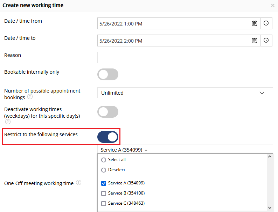Show help for One-Off meeting working time
The image size is (278, 212).
click(78, 183)
